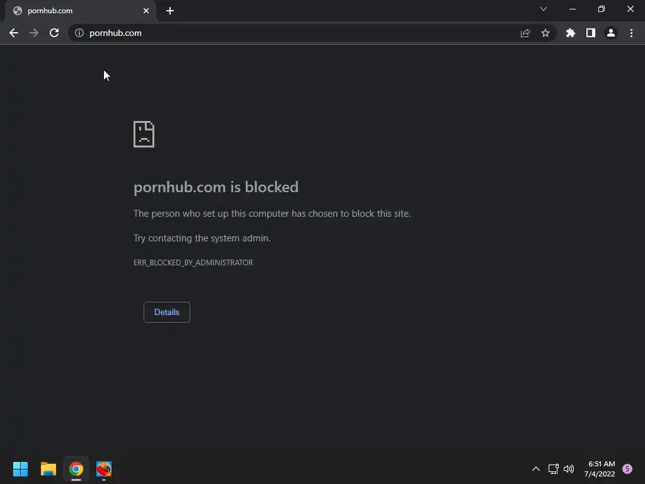Select the pornhub.com browser tab
The width and height of the screenshot is (645, 484).
[x=80, y=11]
